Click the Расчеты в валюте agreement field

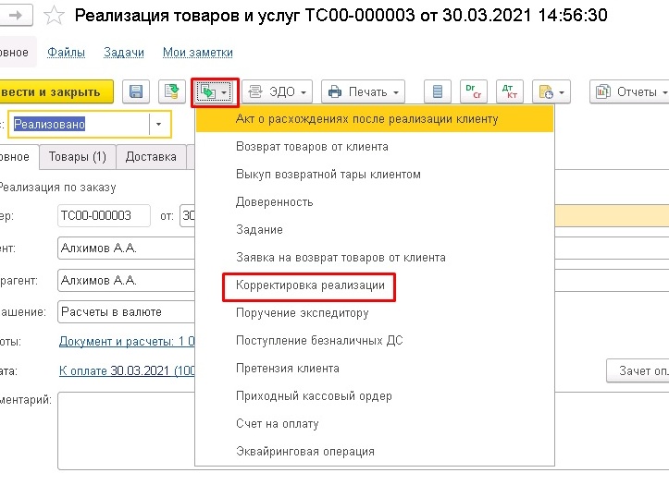point(126,312)
